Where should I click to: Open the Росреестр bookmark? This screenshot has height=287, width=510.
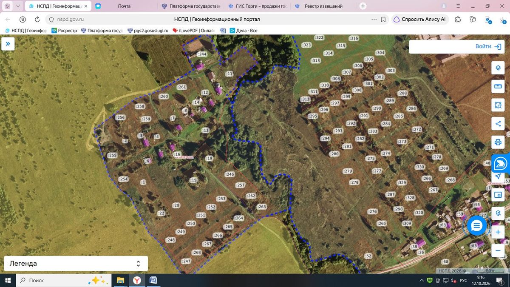[x=65, y=31]
